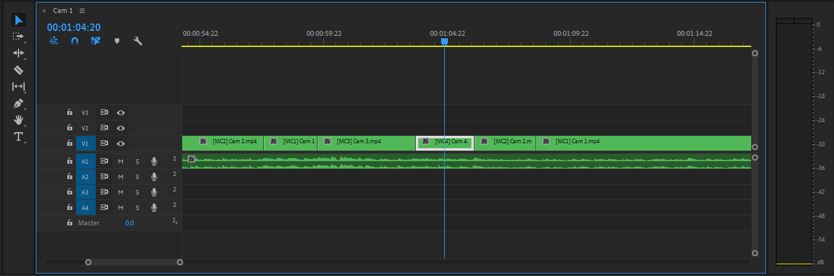Select the Track Select Forward tool
Screen dimensions: 834x276
(x=19, y=36)
